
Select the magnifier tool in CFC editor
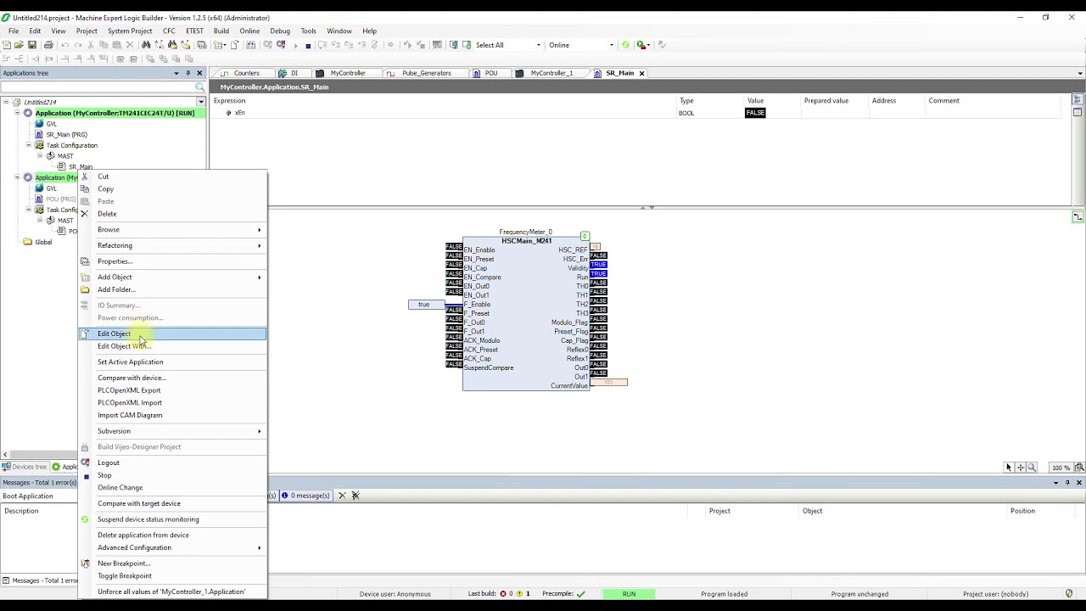pos(1032,468)
